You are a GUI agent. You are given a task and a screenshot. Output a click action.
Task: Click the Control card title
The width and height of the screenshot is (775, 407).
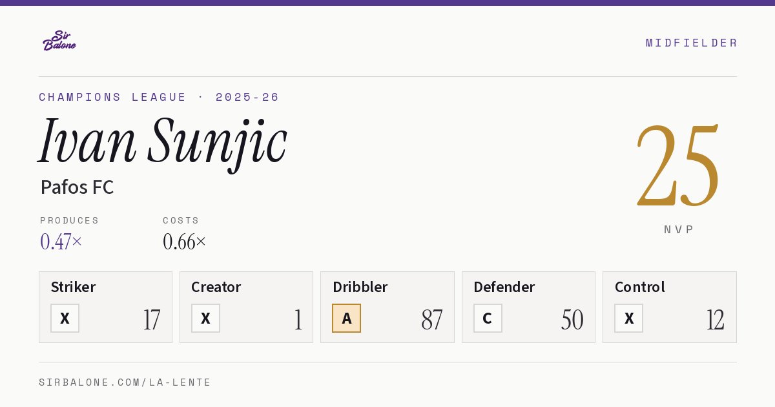click(640, 287)
